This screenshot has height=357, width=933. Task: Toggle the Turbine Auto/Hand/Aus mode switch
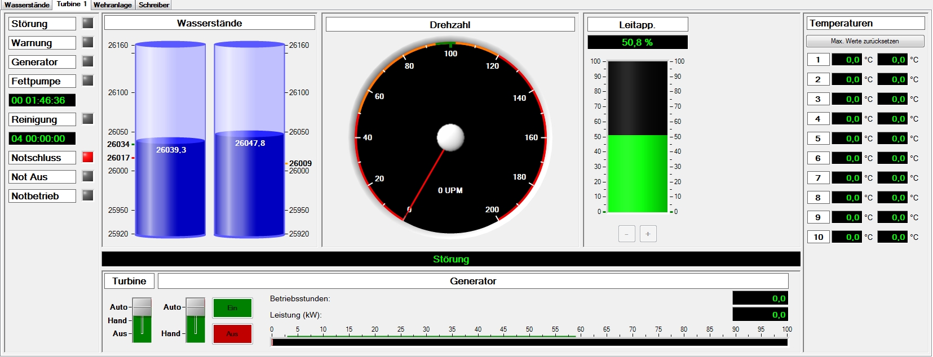(x=142, y=320)
